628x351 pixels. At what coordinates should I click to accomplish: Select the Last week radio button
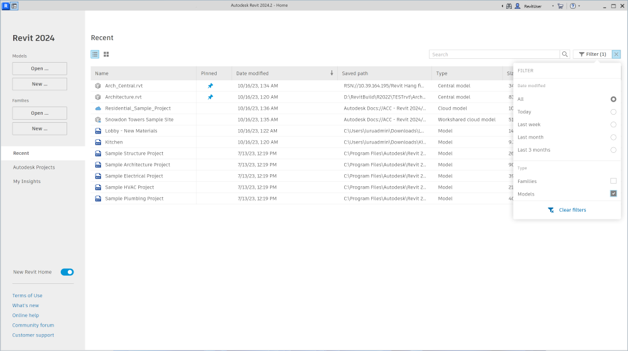point(613,125)
